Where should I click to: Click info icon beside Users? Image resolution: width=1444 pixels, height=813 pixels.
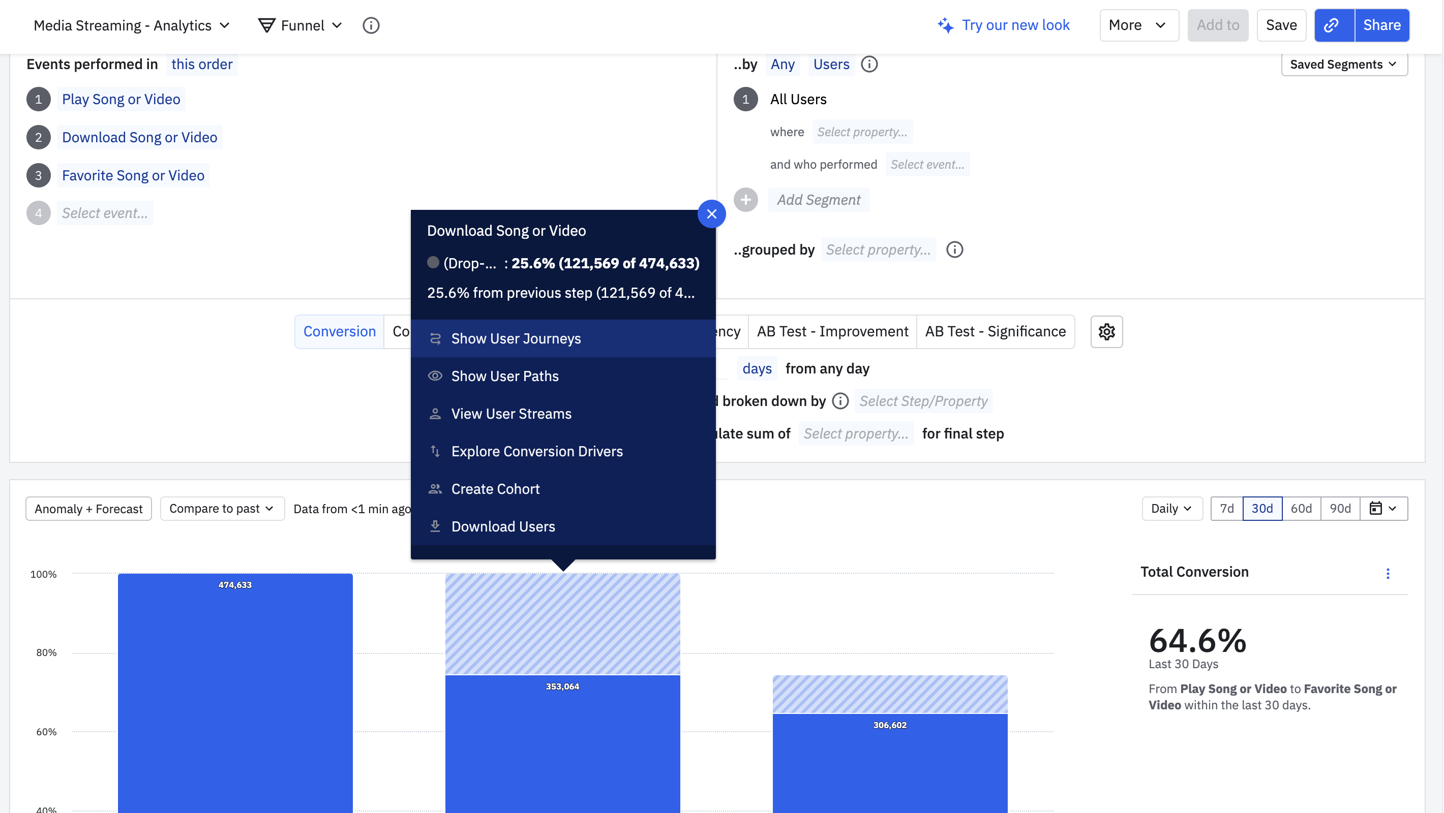[869, 65]
